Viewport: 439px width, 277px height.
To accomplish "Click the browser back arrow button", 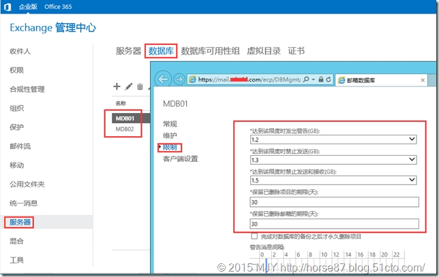I will click(x=163, y=79).
